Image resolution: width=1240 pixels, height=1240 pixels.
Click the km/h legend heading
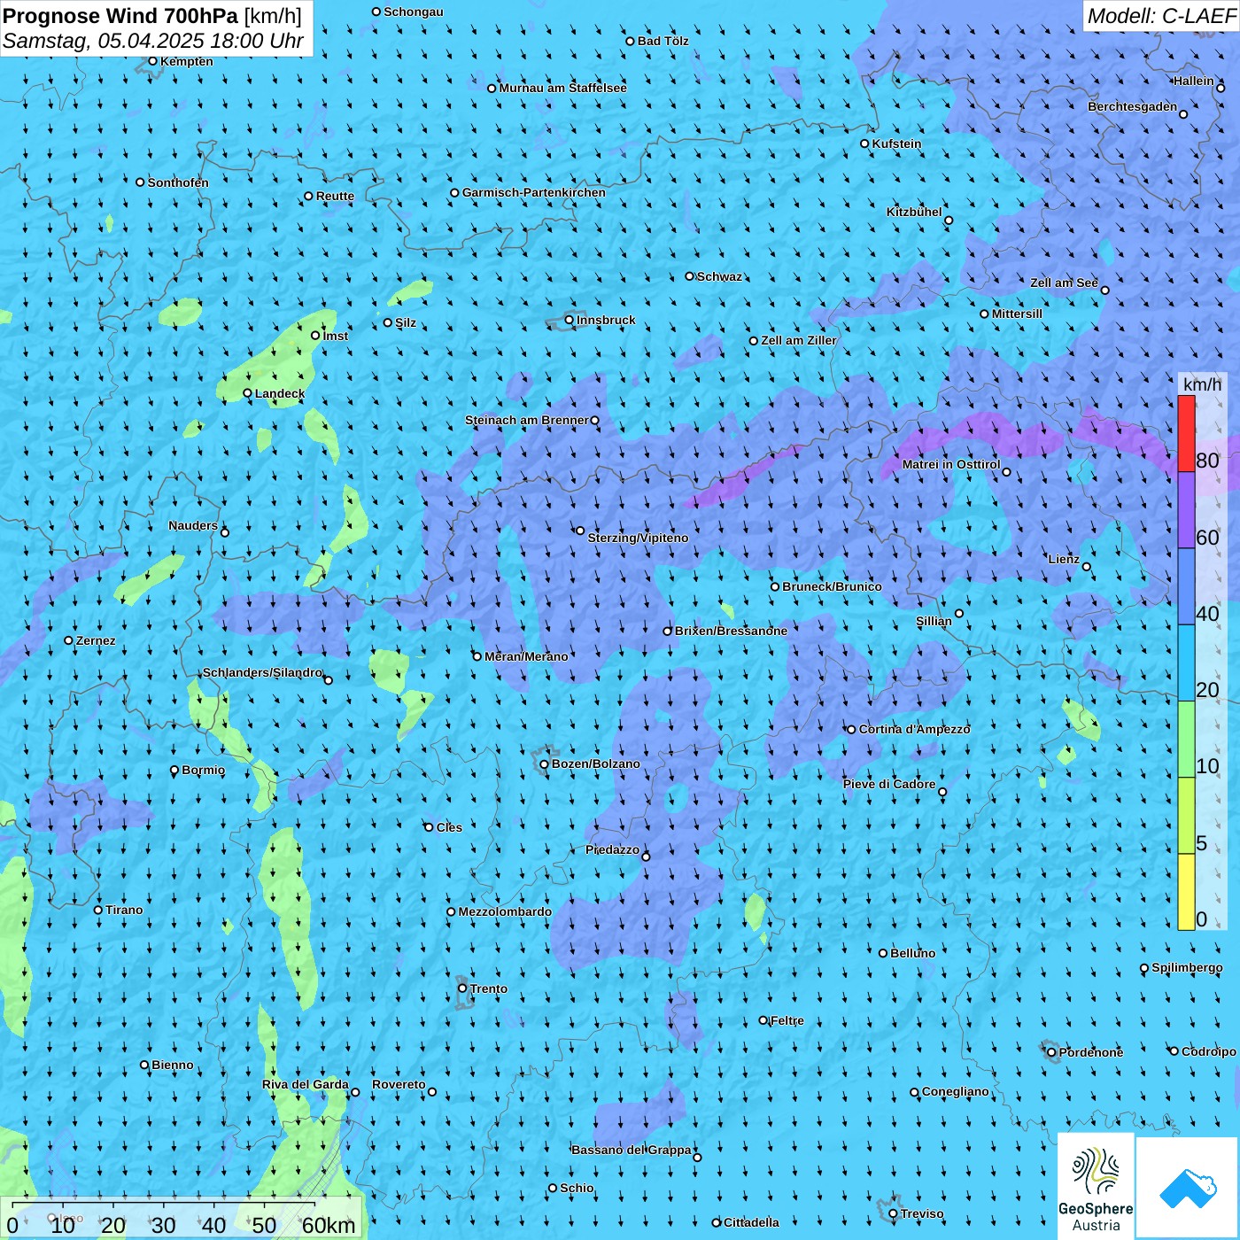[x=1202, y=384]
